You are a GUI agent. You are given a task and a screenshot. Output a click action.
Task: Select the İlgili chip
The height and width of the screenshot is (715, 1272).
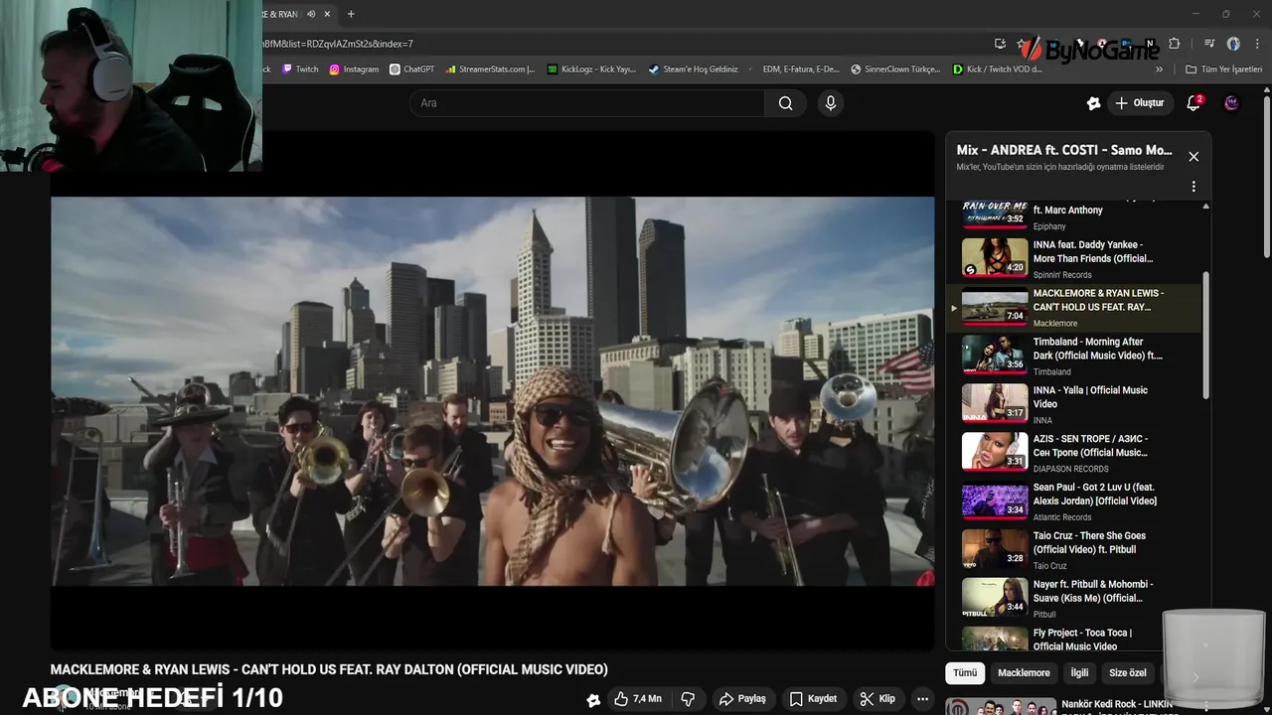[x=1079, y=672]
